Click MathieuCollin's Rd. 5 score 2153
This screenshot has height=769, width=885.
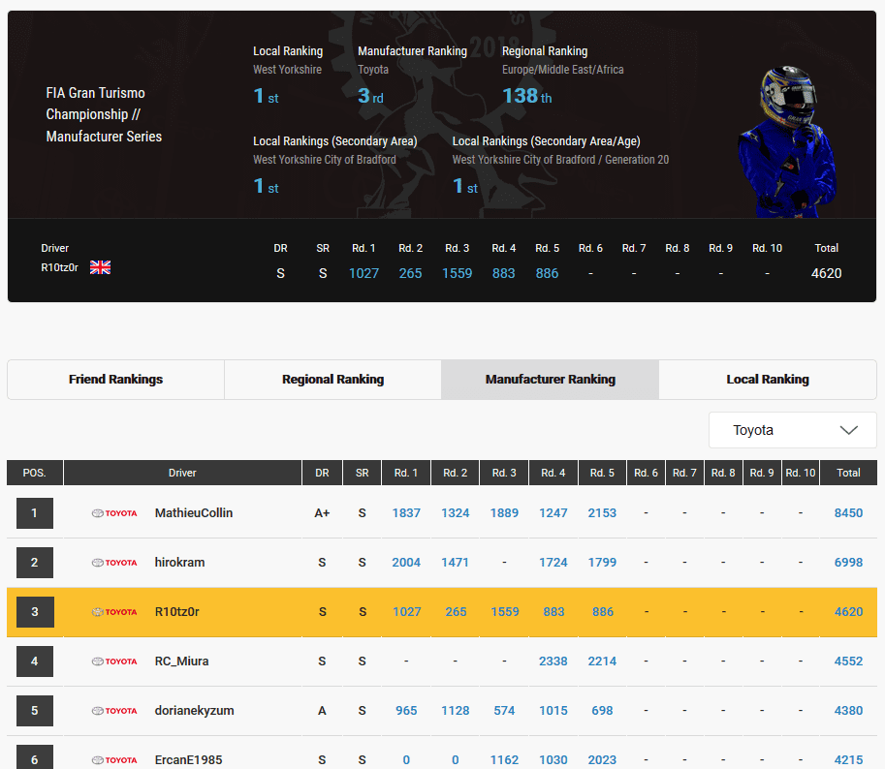click(x=602, y=513)
